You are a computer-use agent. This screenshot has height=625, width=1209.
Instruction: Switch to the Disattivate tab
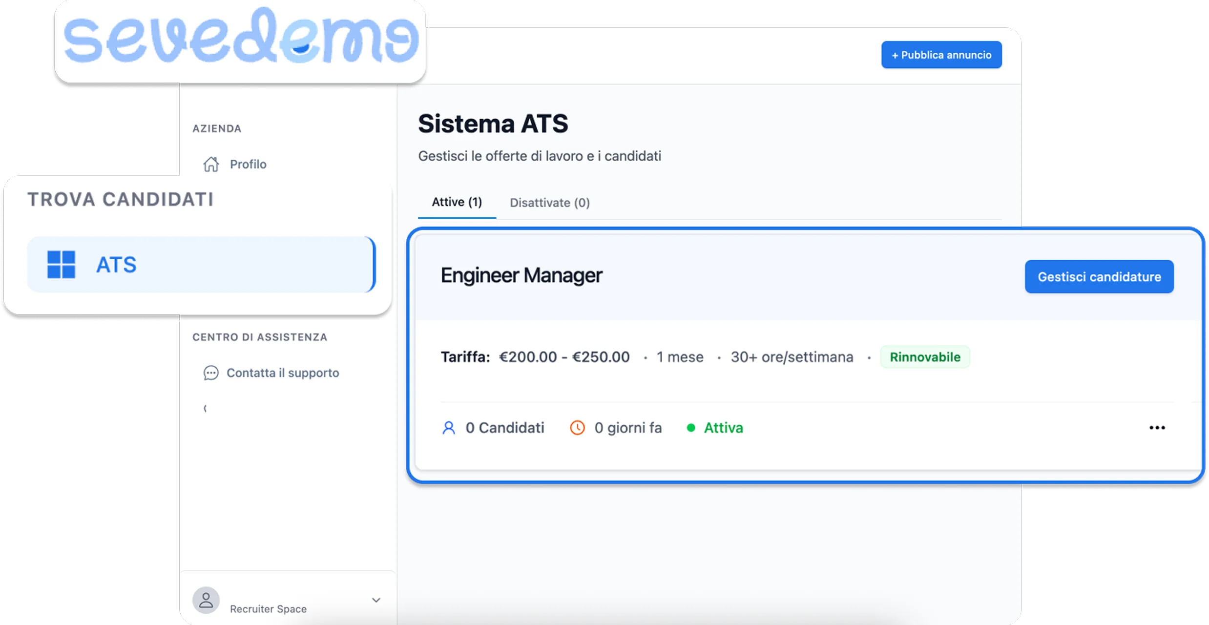(x=550, y=202)
